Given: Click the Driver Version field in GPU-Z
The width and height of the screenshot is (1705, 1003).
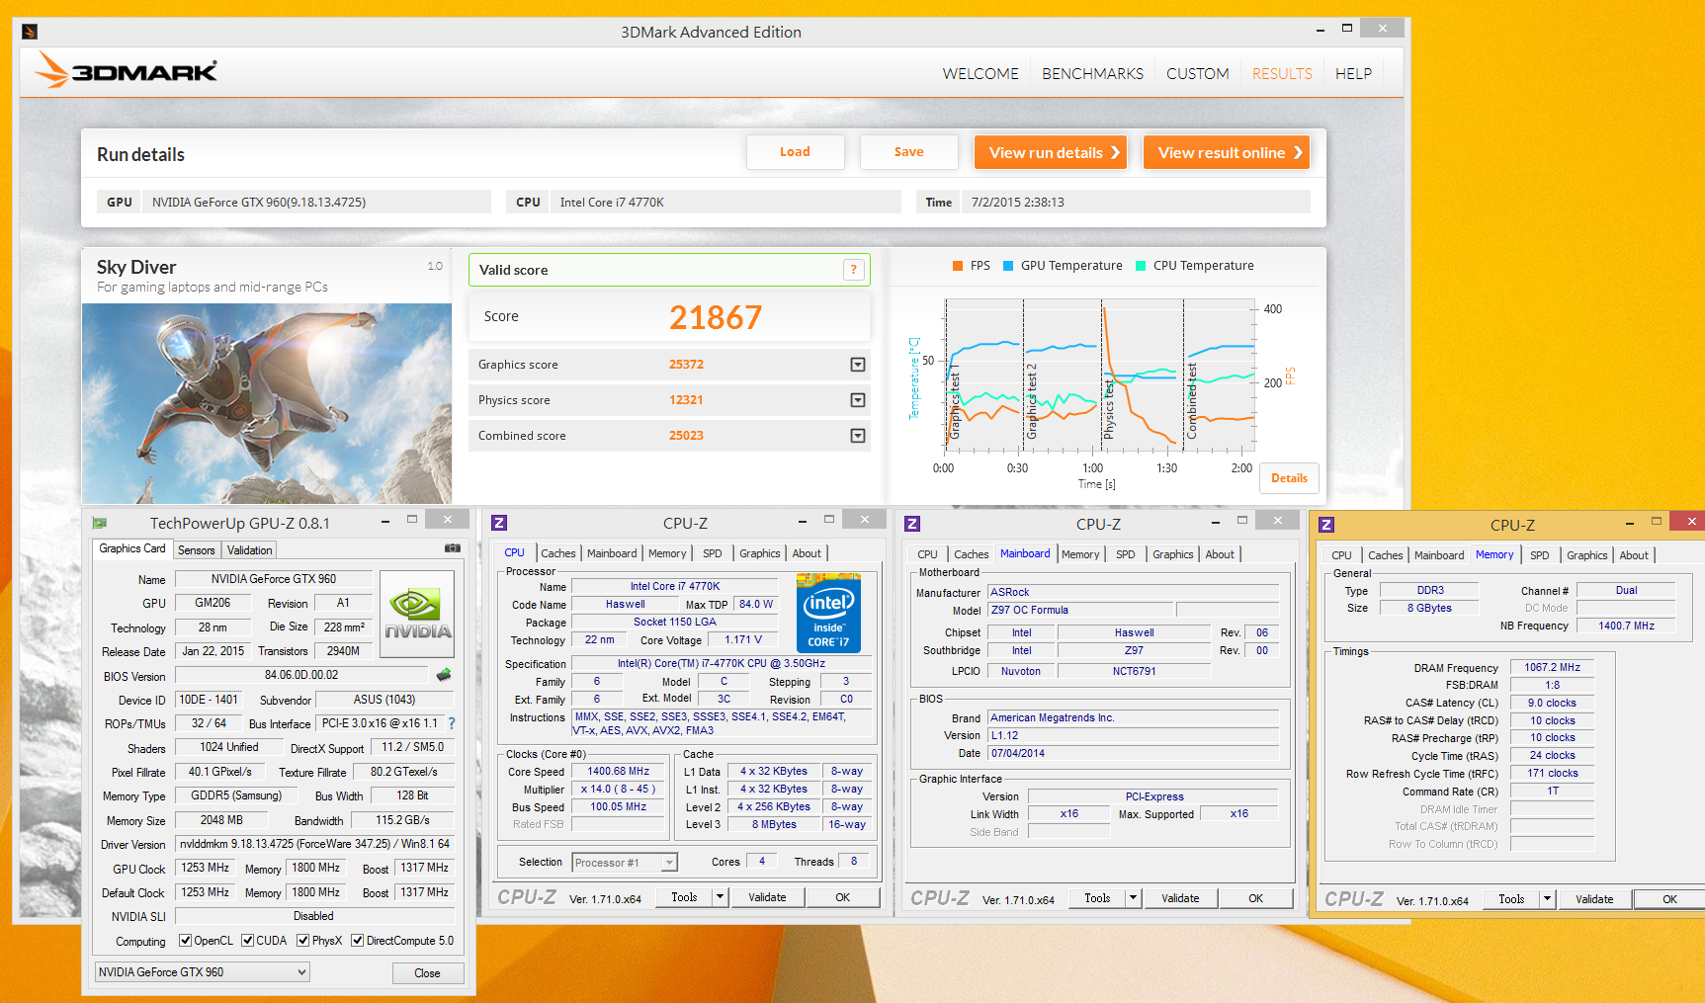Looking at the screenshot, I should (314, 844).
